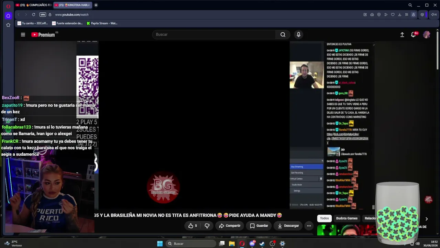This screenshot has width=440, height=248.
Task: Open the Opera bookmarks star sidebar icon
Action: (8, 25)
